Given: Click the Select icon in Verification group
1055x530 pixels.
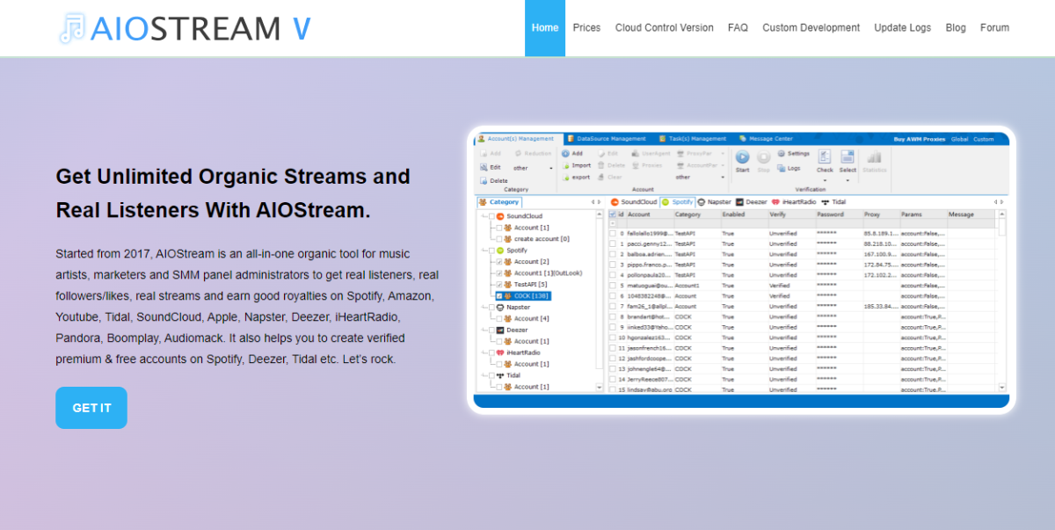Looking at the screenshot, I should pos(848,156).
